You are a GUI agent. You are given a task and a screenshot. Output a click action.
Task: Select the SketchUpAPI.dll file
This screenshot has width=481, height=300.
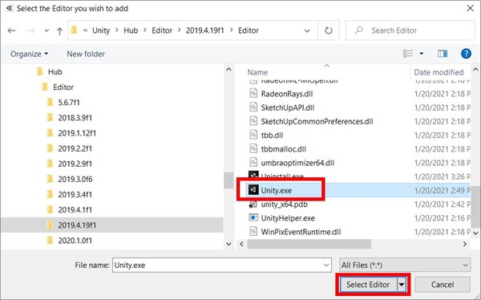(x=288, y=107)
